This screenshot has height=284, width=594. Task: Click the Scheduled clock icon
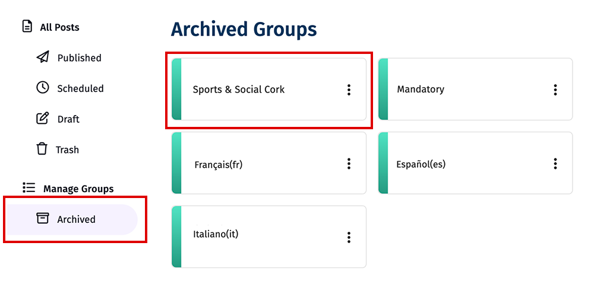click(x=42, y=88)
